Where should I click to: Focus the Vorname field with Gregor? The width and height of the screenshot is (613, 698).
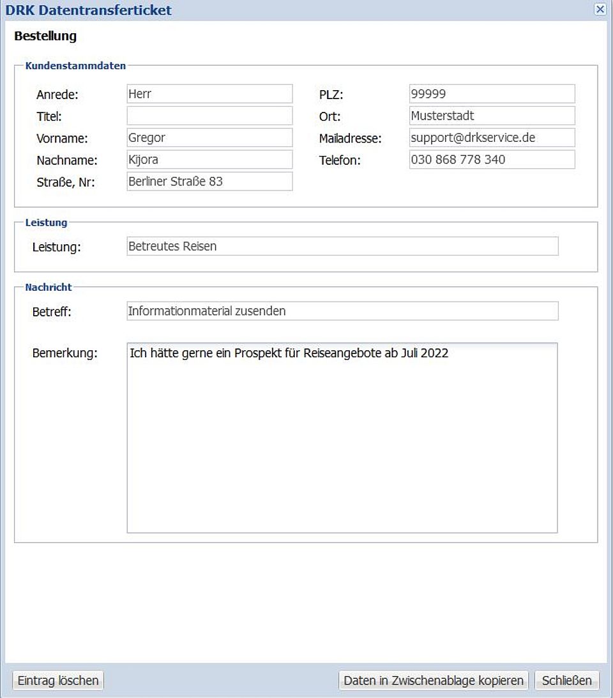pos(209,137)
